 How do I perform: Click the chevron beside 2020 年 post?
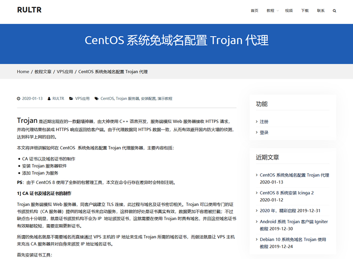[257, 210]
